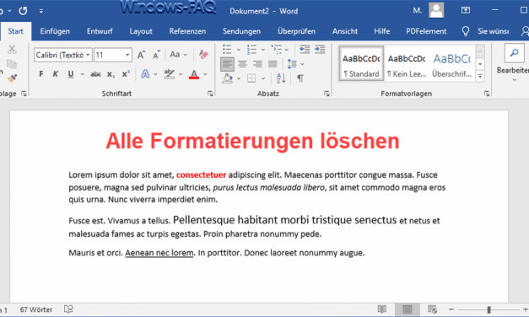Select the Format Painter brush icon
This screenshot has width=529, height=317.
click(x=12, y=78)
